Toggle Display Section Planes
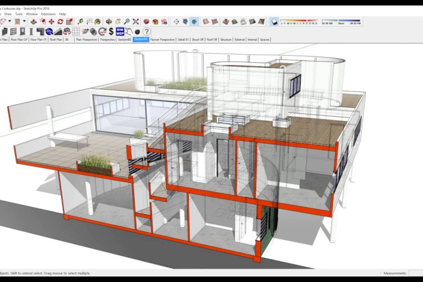The image size is (423, 282). pos(185,21)
